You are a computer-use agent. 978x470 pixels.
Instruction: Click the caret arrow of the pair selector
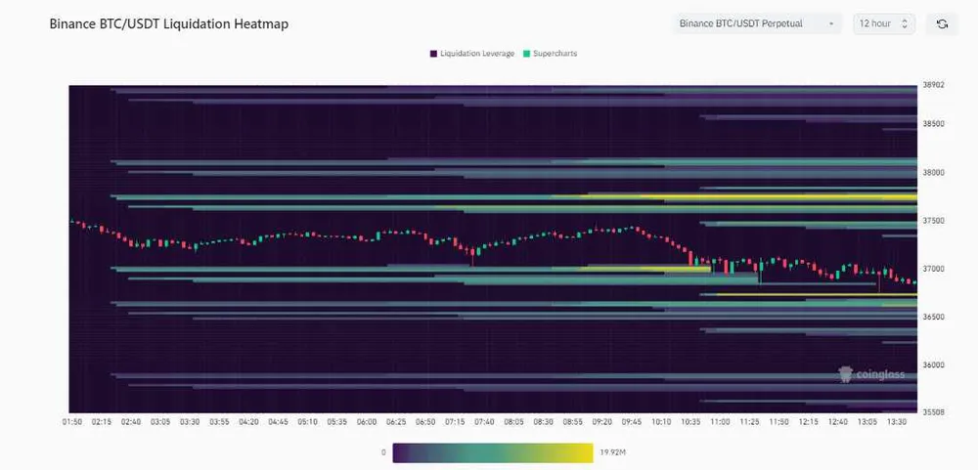point(830,23)
